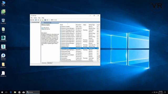Click the blue Help toolbar icon
The height and width of the screenshot is (94, 168).
tap(45, 20)
